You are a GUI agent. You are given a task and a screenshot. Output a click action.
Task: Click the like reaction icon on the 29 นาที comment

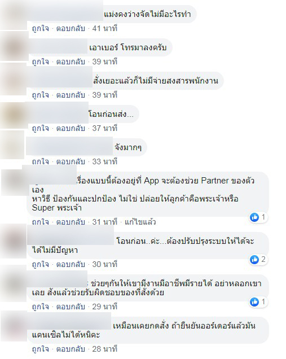pyautogui.click(x=254, y=302)
